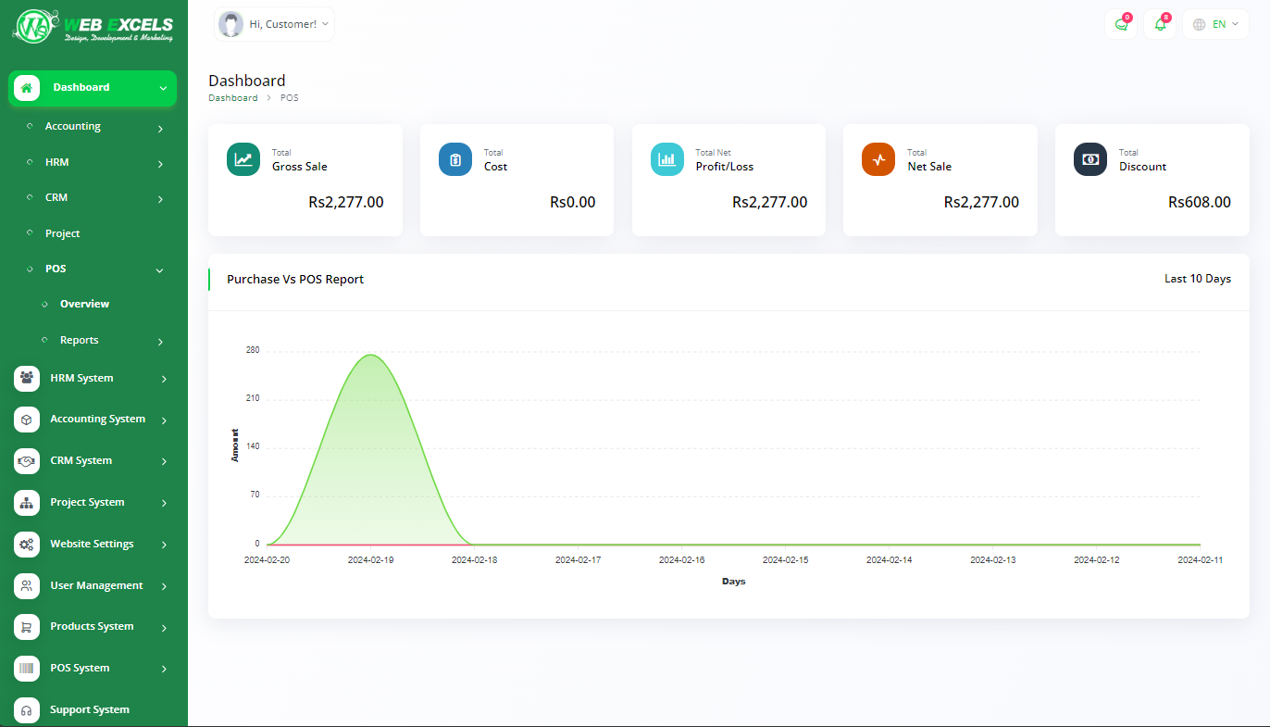The width and height of the screenshot is (1270, 727).
Task: Open the Reports submenu label
Action: (x=79, y=340)
